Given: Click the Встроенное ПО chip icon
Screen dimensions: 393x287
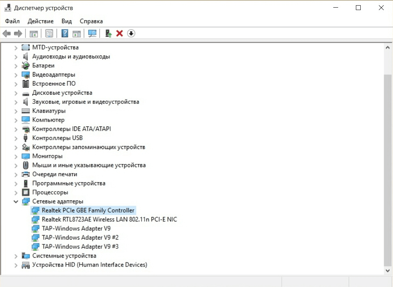Looking at the screenshot, I should pos(25,84).
